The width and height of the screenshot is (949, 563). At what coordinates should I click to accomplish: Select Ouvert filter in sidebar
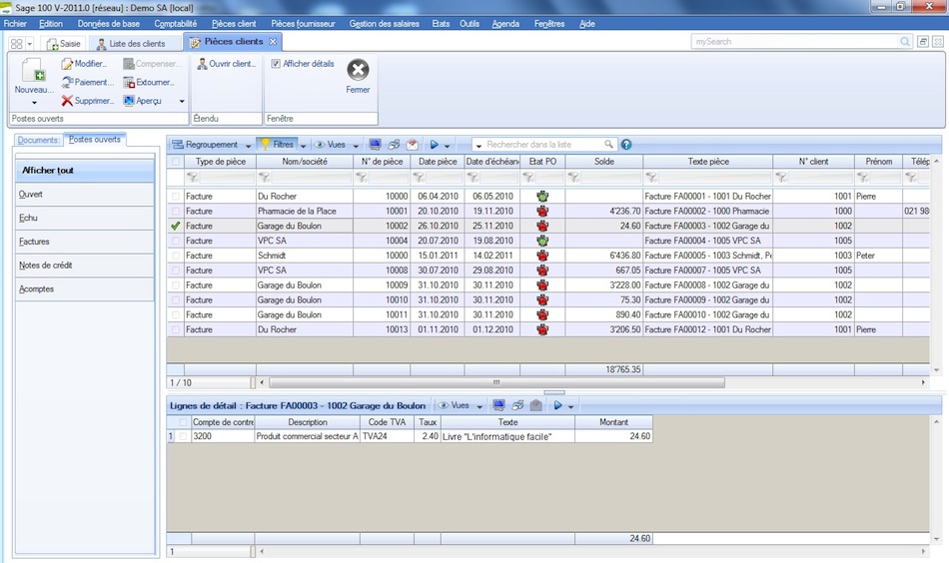(85, 194)
